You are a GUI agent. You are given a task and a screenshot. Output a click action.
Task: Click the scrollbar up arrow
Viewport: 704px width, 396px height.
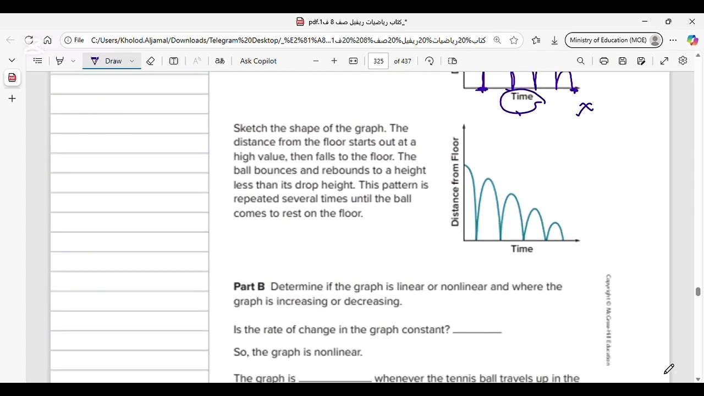tap(698, 56)
